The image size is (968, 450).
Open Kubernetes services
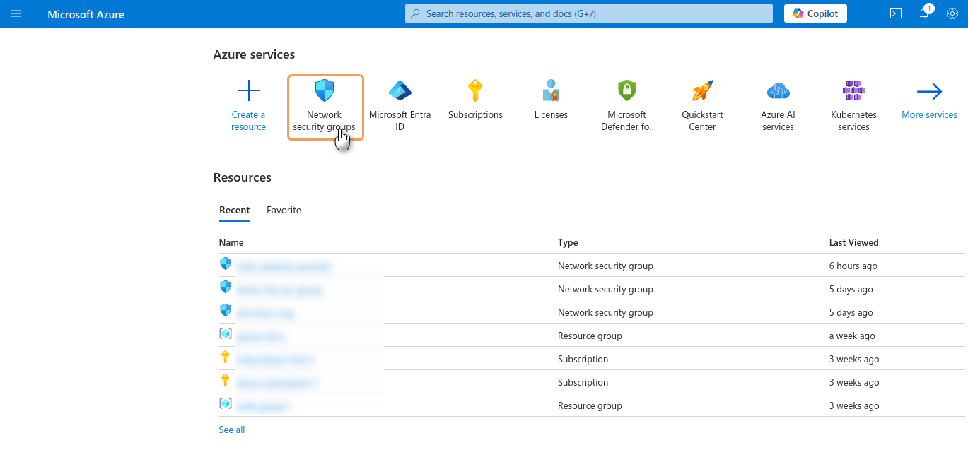point(853,107)
